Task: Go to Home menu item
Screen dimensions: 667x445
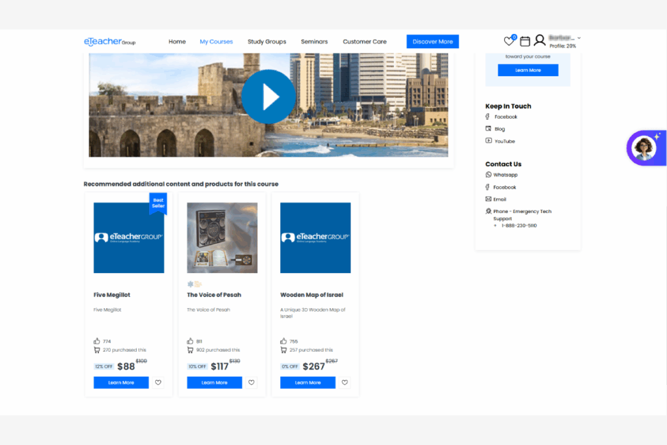Action: coord(177,42)
